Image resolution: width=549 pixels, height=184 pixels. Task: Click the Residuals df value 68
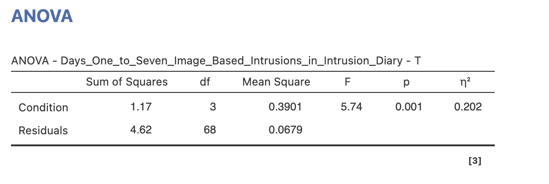pyautogui.click(x=210, y=130)
